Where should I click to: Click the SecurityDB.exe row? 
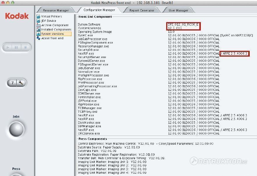[149, 50]
